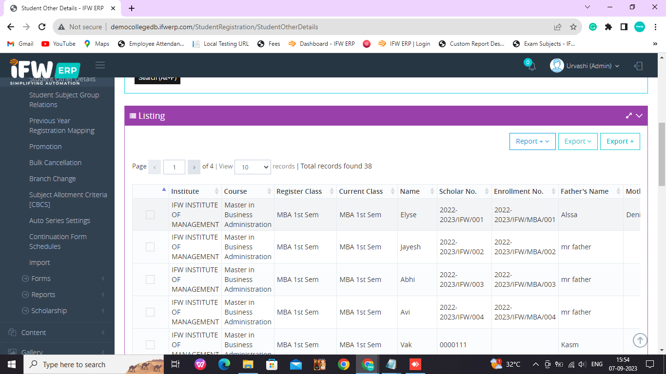Image resolution: width=666 pixels, height=374 pixels.
Task: Click the IFW ERP logo
Action: click(x=45, y=72)
